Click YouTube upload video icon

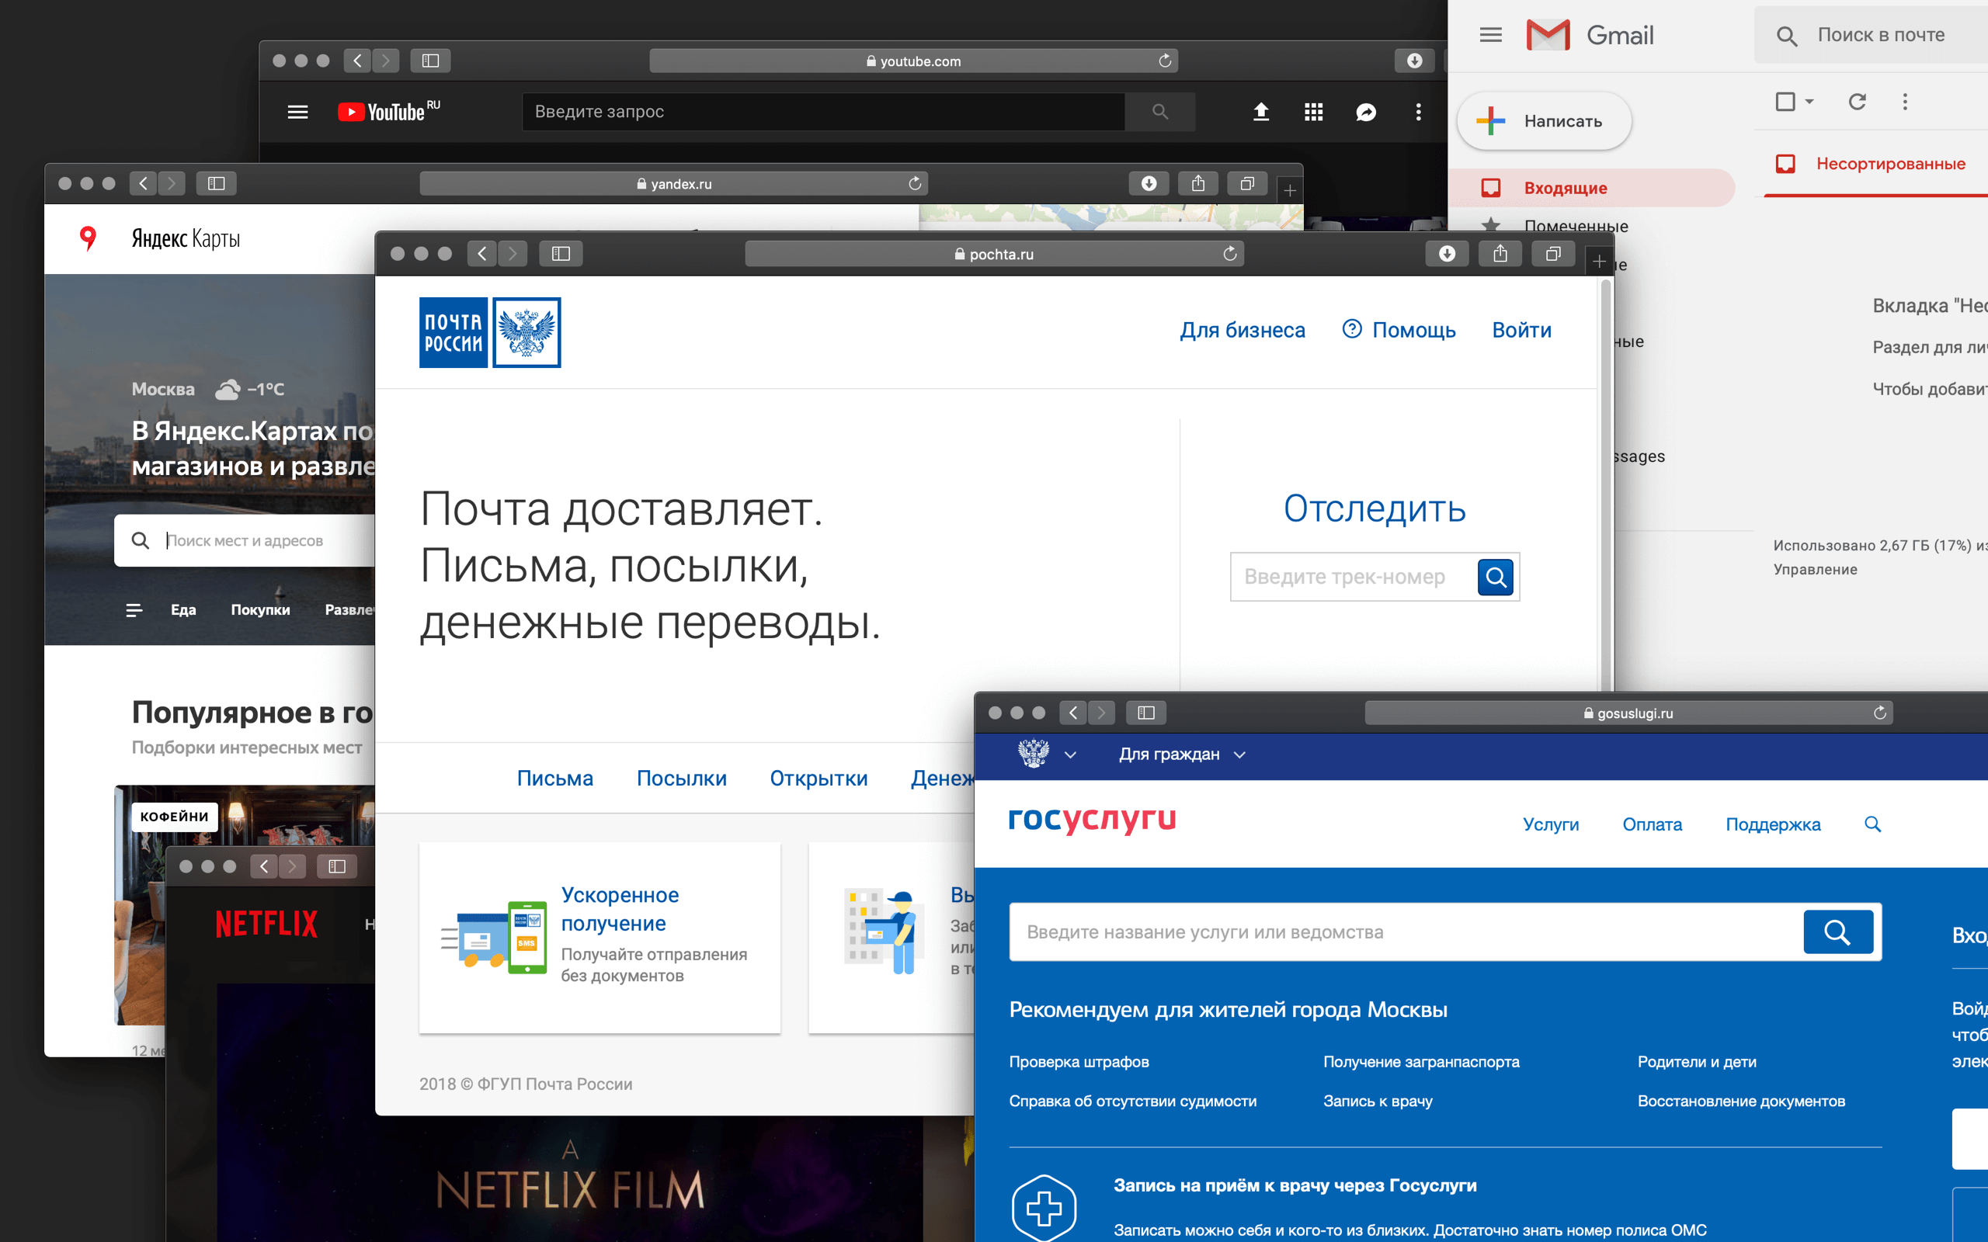click(x=1261, y=112)
